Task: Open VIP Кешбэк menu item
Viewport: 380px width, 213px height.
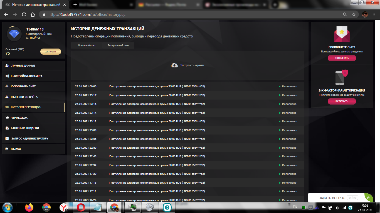Action: (x=33, y=118)
